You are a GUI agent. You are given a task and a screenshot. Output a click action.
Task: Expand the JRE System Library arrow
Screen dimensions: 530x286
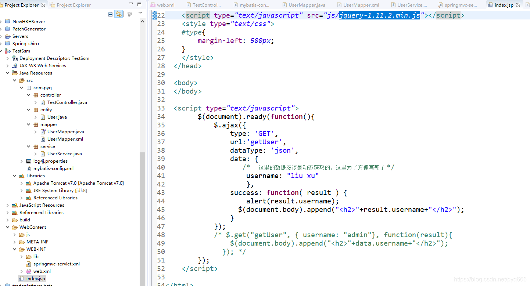pyautogui.click(x=22, y=191)
